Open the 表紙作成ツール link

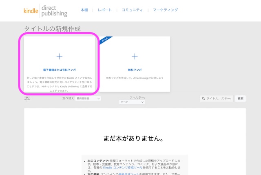click(x=127, y=174)
